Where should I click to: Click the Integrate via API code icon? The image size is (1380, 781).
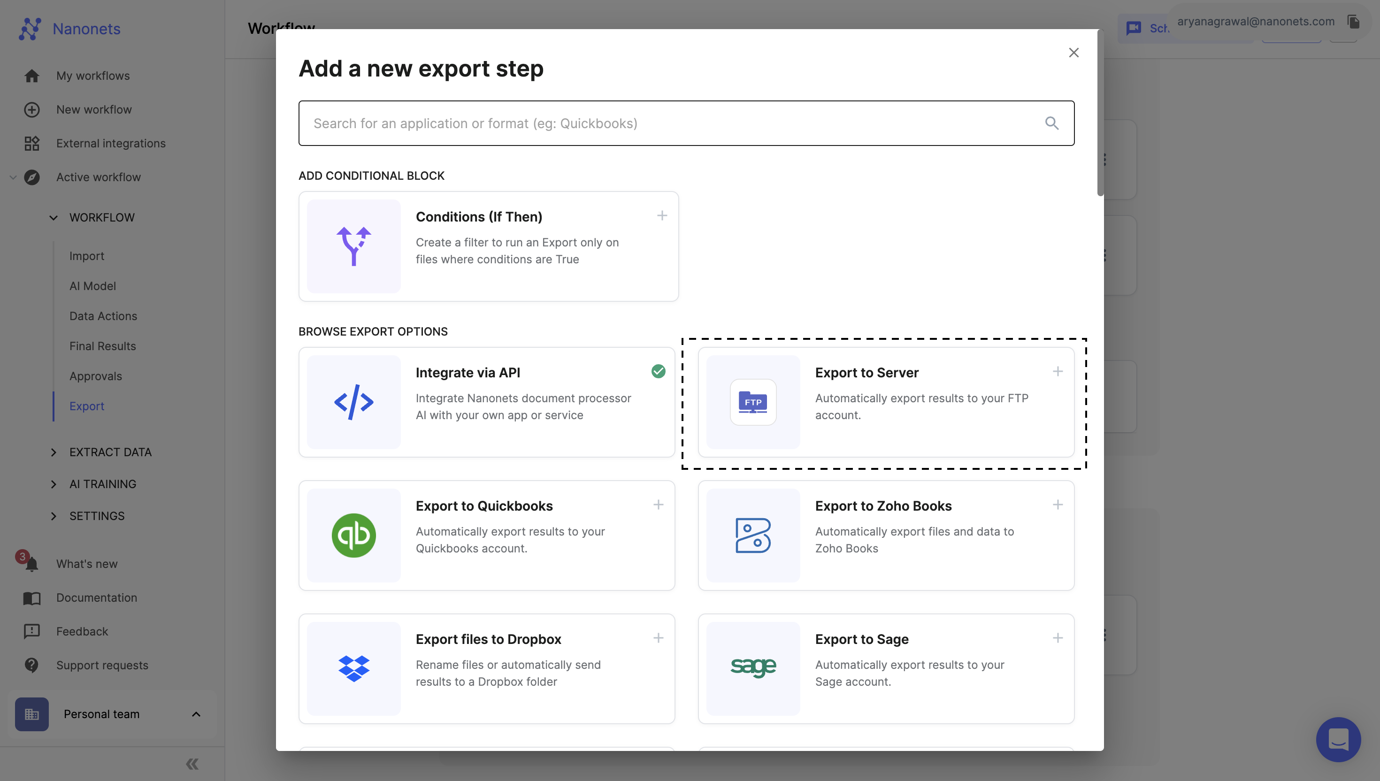pyautogui.click(x=353, y=402)
